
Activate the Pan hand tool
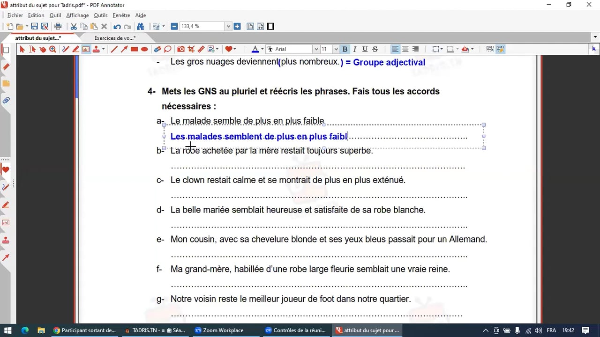click(43, 49)
